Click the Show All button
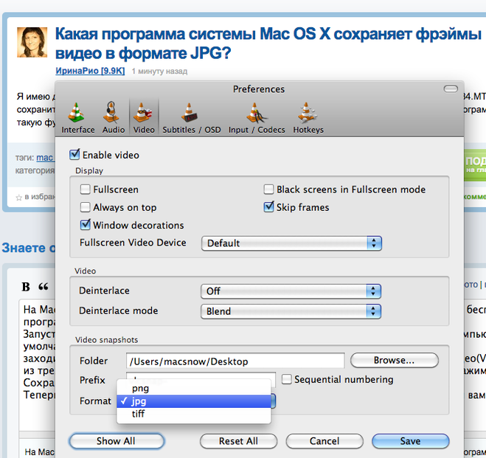The width and height of the screenshot is (486, 458). click(117, 441)
